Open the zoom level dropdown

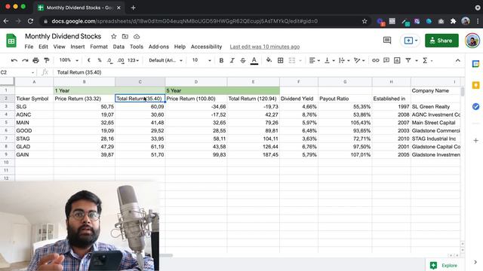tap(69, 60)
